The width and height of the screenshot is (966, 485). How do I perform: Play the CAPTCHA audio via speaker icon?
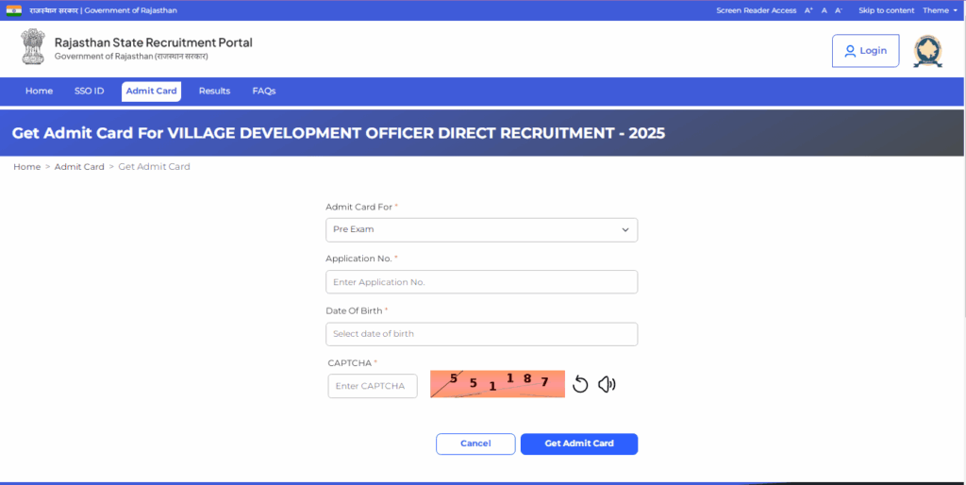tap(607, 385)
